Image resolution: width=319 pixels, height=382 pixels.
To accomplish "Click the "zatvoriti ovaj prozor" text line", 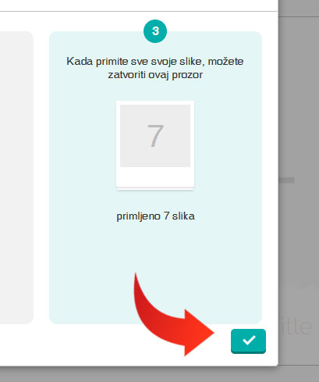I will (155, 75).
